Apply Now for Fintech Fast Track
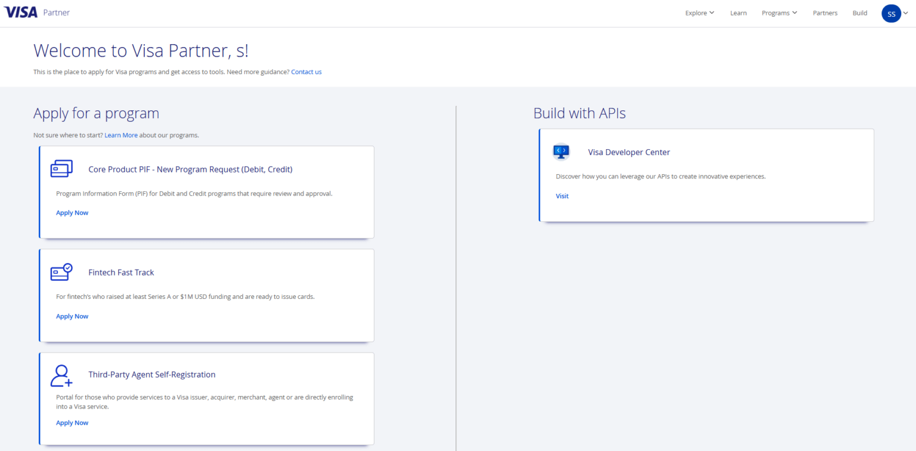The image size is (916, 451). [x=72, y=316]
